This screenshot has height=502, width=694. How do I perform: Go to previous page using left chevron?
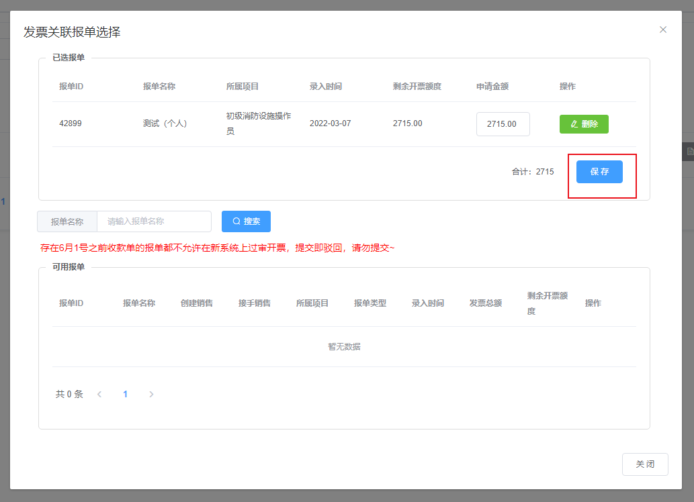tap(99, 395)
